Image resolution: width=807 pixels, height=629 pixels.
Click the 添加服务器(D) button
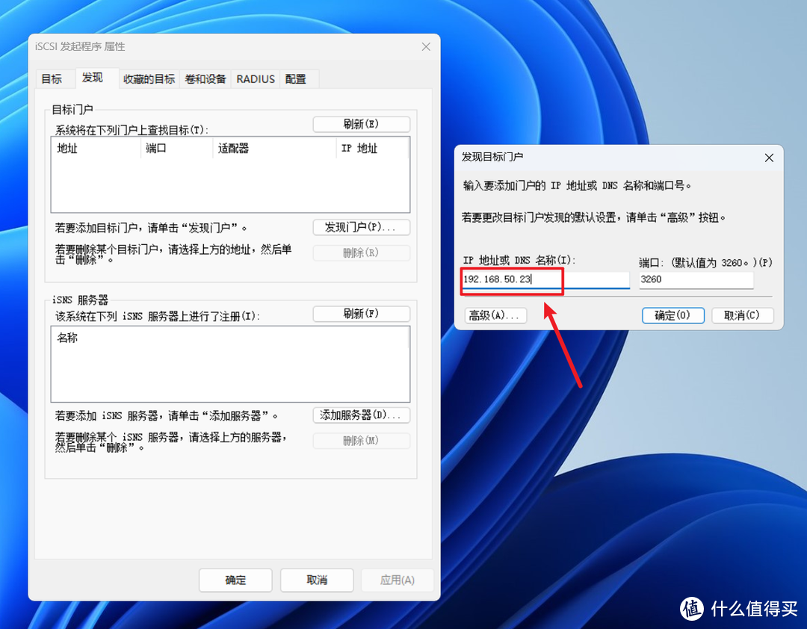coord(361,415)
